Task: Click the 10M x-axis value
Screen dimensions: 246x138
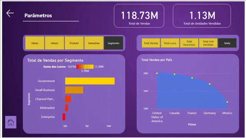Action: [108, 126]
